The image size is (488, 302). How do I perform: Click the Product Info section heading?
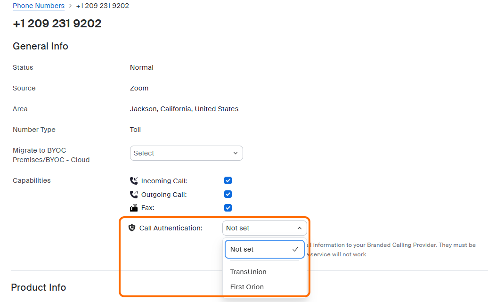(x=39, y=287)
